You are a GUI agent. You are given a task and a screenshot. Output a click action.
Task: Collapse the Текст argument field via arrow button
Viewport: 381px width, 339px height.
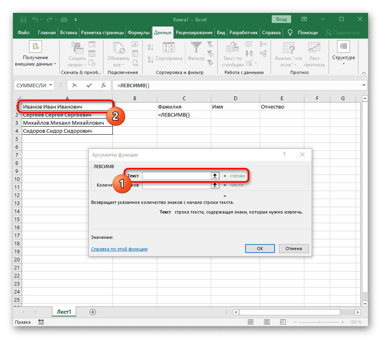coord(215,175)
